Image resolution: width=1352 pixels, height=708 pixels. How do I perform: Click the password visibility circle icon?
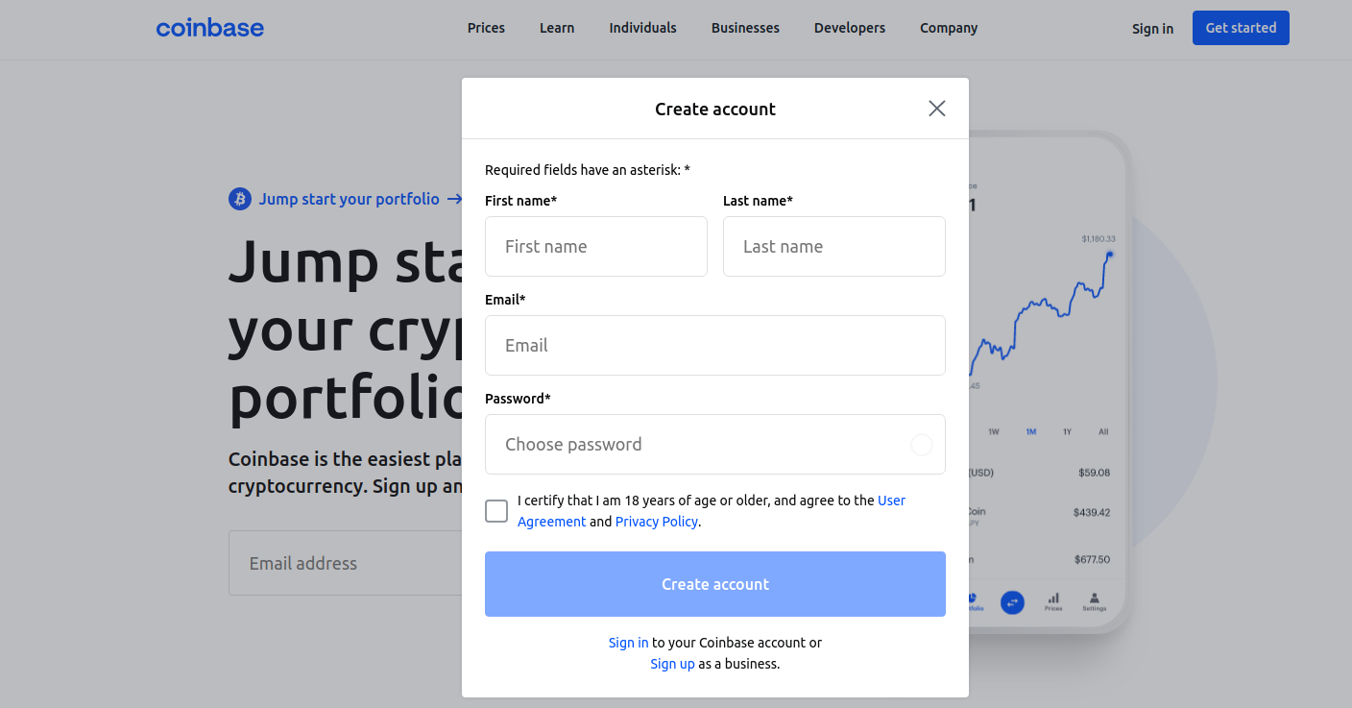922,445
